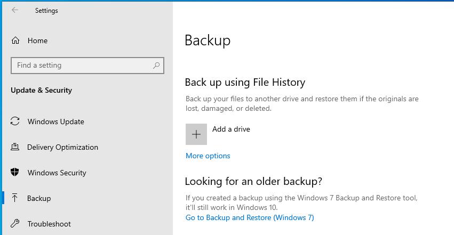Open Windows Update page from sidebar

point(56,121)
